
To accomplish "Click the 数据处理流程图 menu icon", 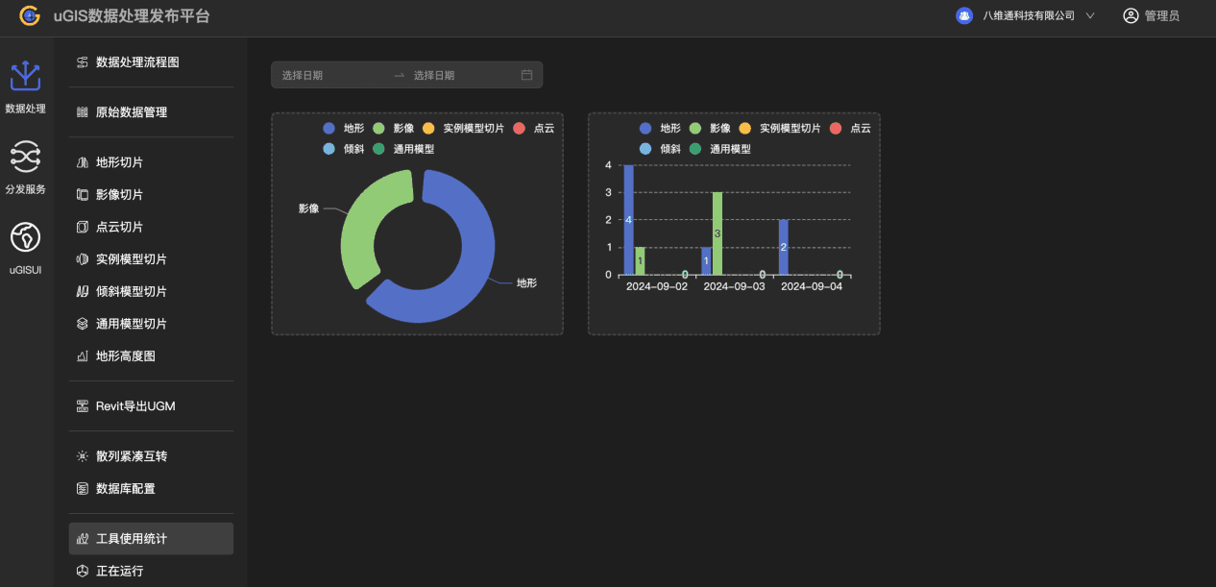I will (x=83, y=62).
